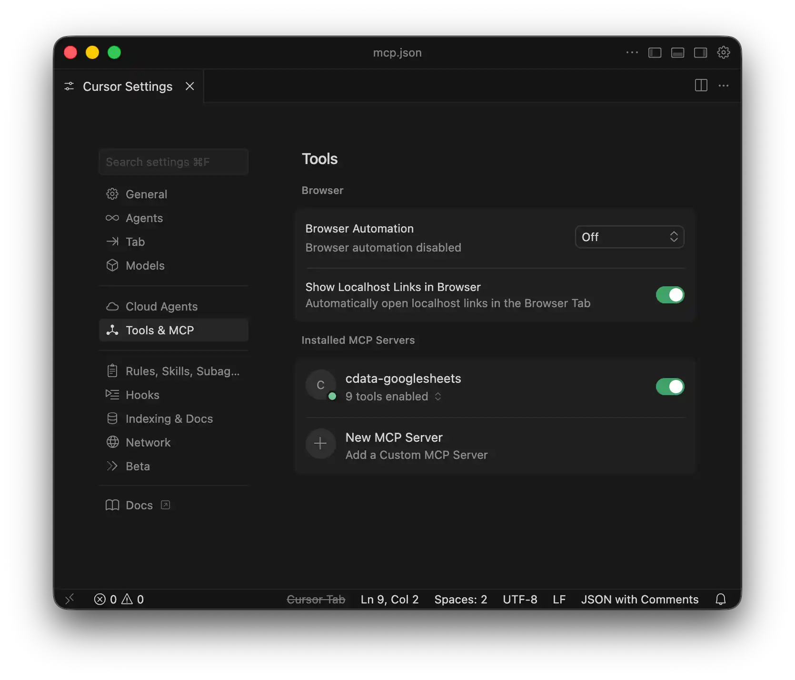Disable Show Localhost Links in Browser
795x680 pixels.
[x=670, y=295]
